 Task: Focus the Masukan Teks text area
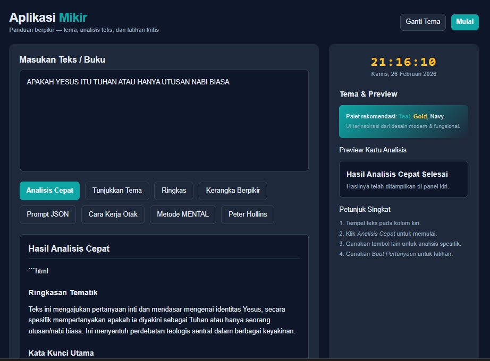click(x=164, y=121)
